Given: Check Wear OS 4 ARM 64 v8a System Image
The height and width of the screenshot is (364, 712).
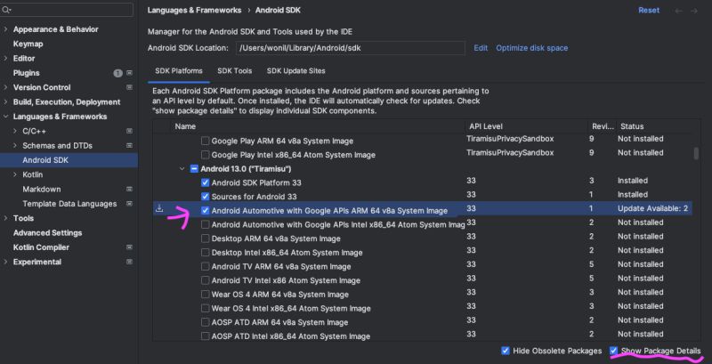Looking at the screenshot, I should tap(206, 295).
